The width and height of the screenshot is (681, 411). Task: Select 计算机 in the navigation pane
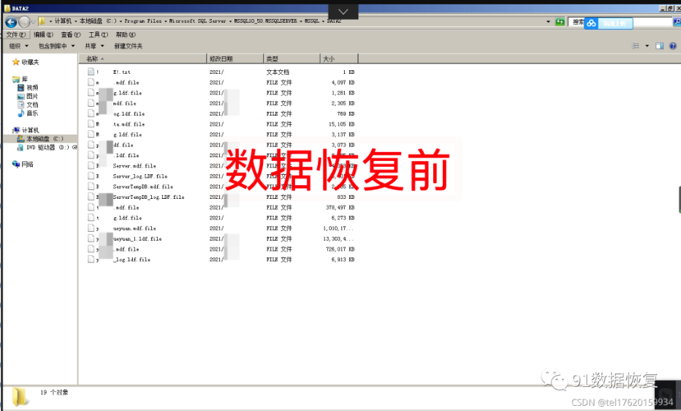(26, 130)
